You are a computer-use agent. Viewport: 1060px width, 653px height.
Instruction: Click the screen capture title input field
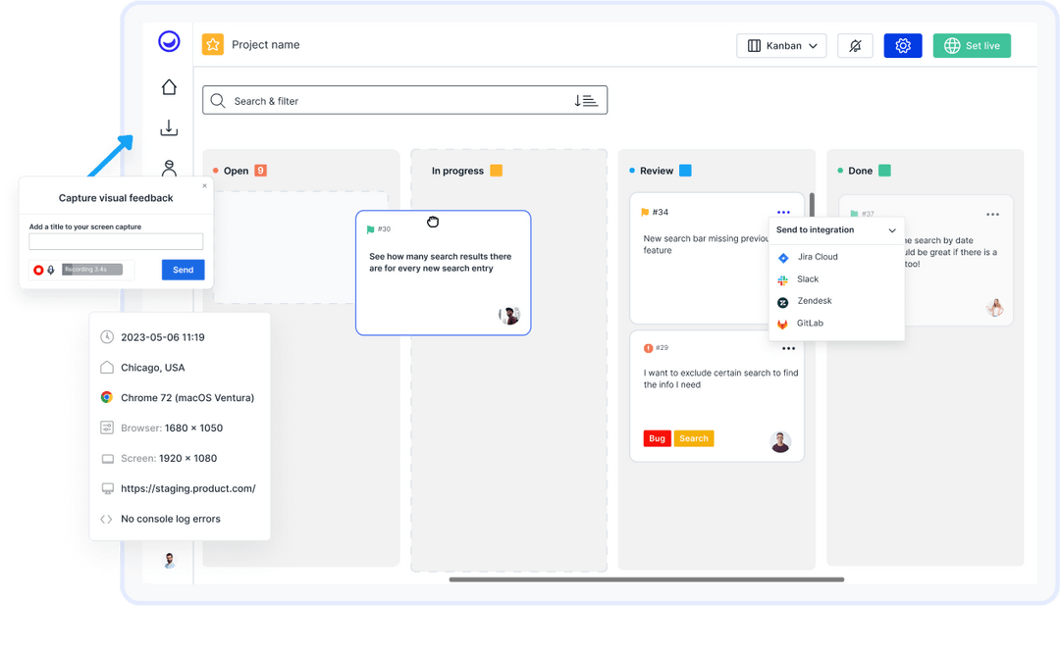pos(116,241)
